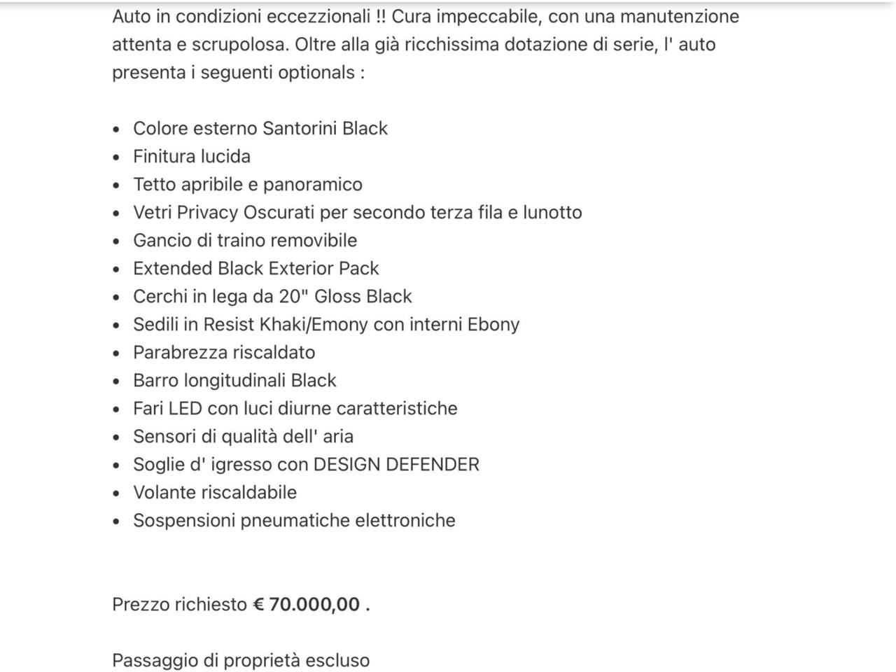Viewport: 896px width, 672px height.
Task: Select the "Fari LED con luci diurne" entry
Action: coord(295,409)
